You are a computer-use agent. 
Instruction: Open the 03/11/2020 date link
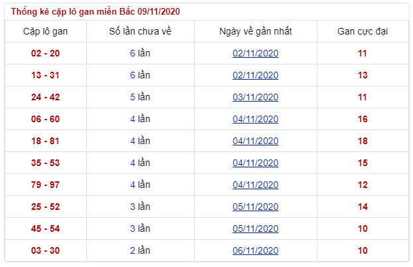[x=255, y=97]
